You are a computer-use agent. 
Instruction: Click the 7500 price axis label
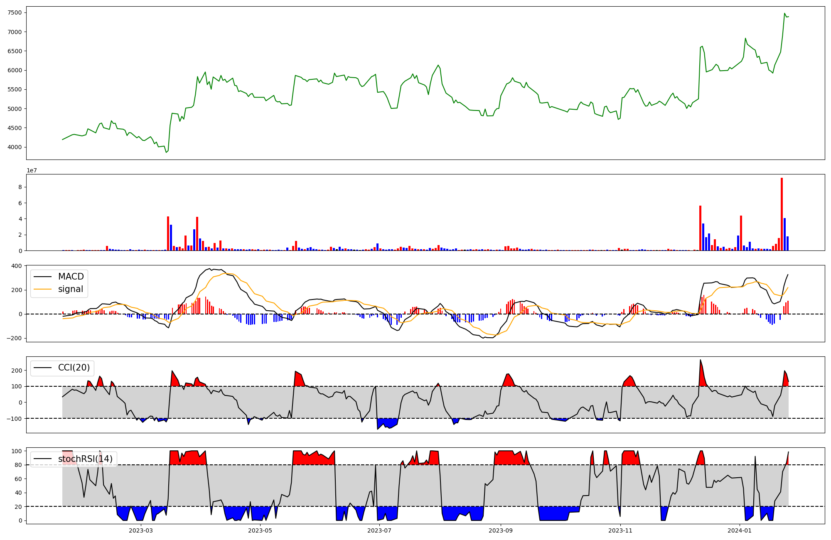tap(15, 12)
